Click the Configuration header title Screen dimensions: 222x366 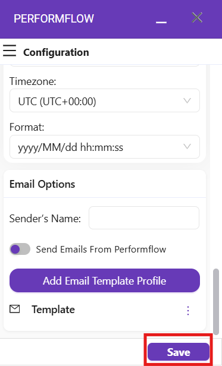click(56, 52)
